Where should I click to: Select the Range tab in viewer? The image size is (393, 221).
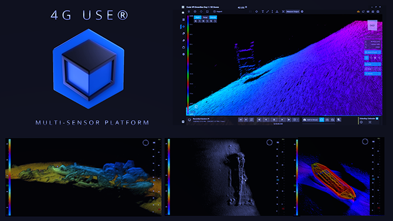point(205,17)
